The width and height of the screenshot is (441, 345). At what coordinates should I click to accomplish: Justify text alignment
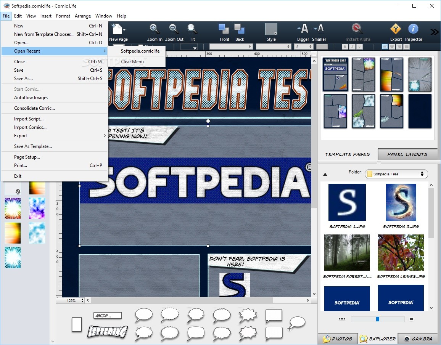coord(406,47)
